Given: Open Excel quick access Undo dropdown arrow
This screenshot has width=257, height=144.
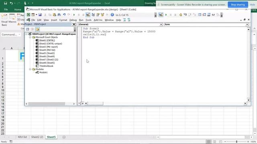Looking at the screenshot, I should click(15, 3).
